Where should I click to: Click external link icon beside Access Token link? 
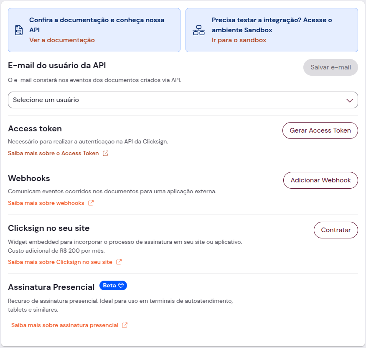point(106,154)
